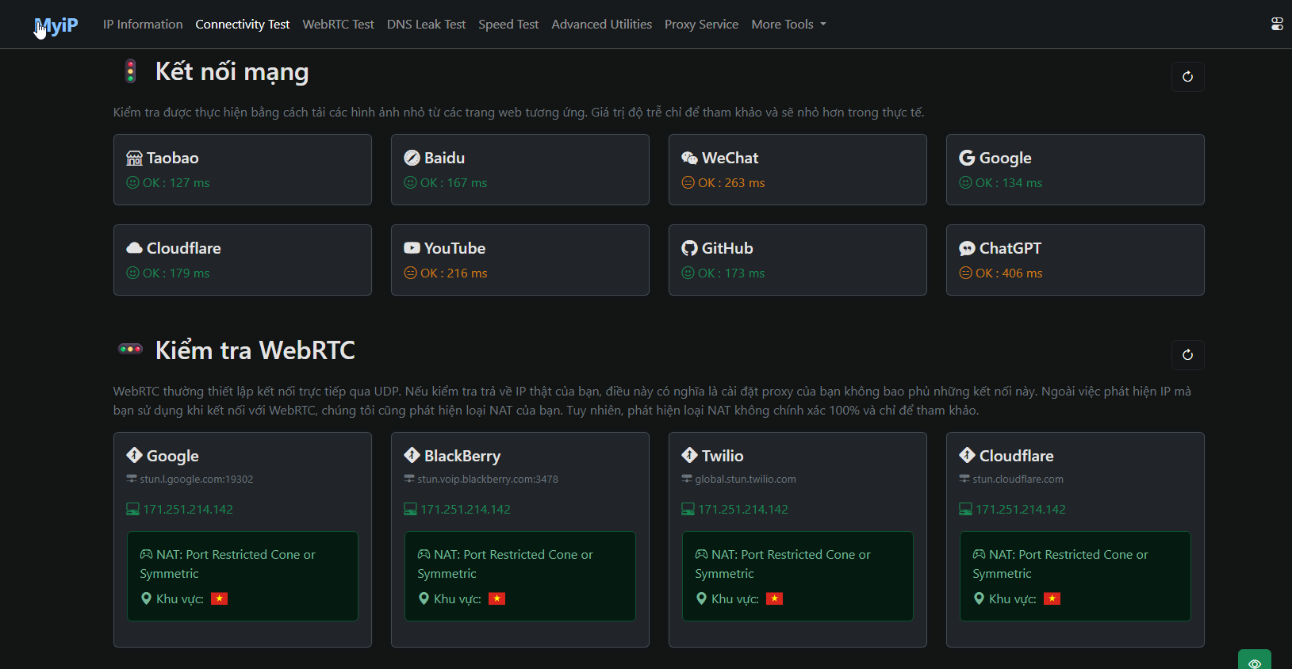1292x669 pixels.
Task: Click diamond icon beside WebRTC Cloudflare
Action: [x=967, y=455]
